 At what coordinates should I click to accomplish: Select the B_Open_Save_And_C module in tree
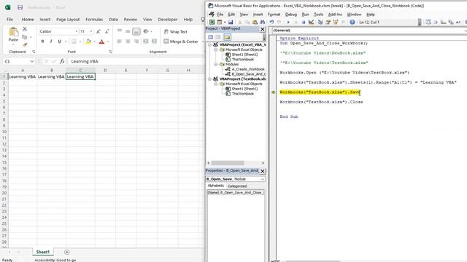tap(246, 74)
